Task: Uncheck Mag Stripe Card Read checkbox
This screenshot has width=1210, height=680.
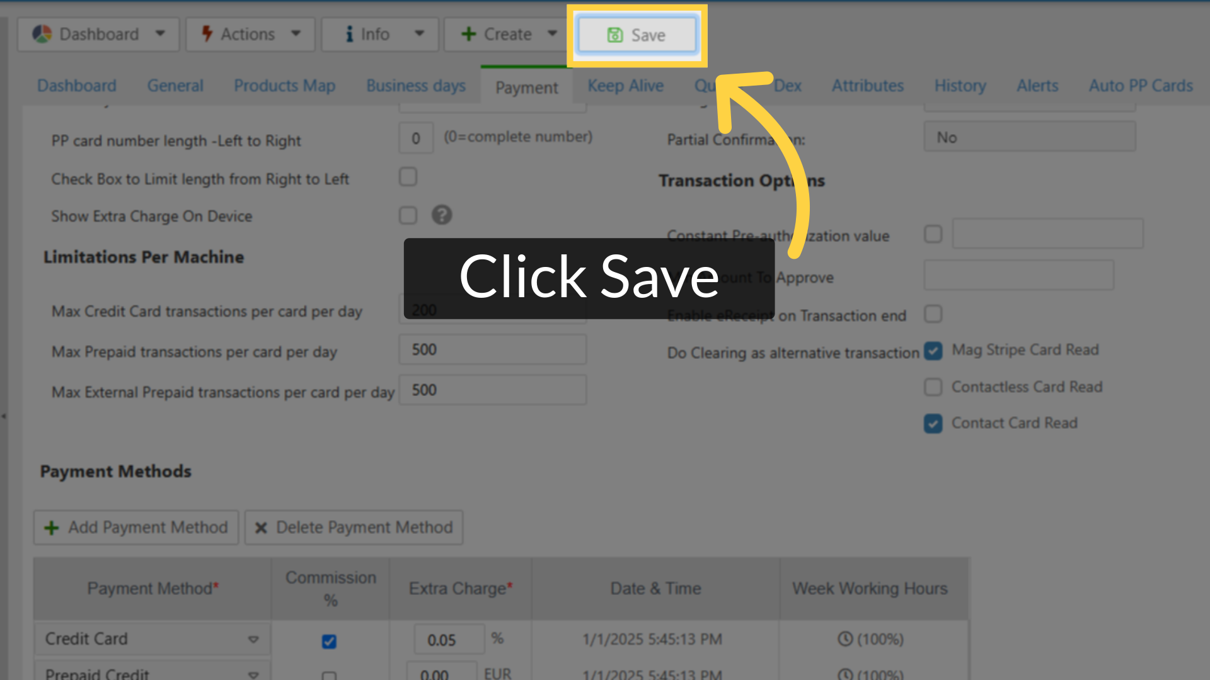Action: click(x=933, y=351)
